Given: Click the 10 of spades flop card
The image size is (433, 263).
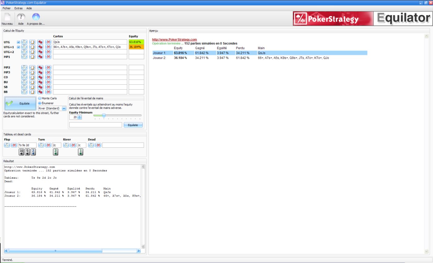Looking at the screenshot, I should click(21, 152).
